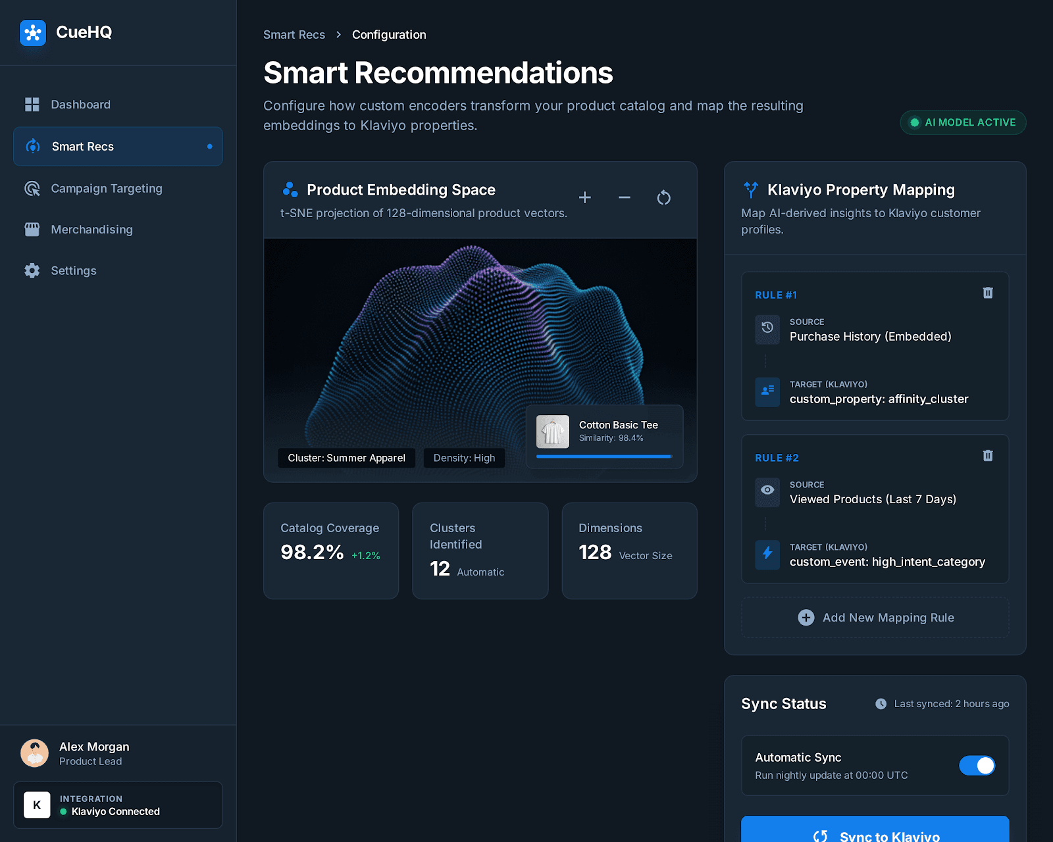Open the Smart Recs breadcrumb link
1053x842 pixels.
(x=294, y=34)
